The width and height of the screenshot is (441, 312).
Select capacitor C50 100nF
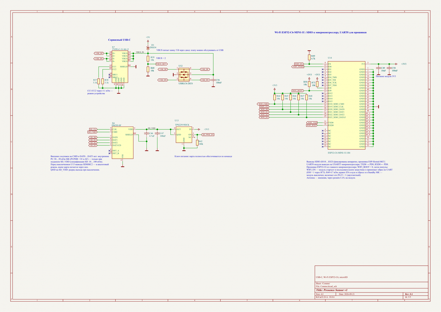[x=389, y=68]
